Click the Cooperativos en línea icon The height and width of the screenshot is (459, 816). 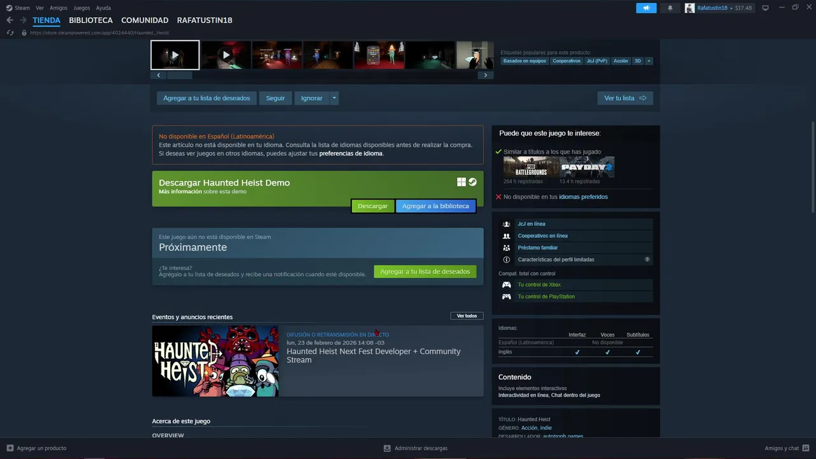click(x=506, y=236)
